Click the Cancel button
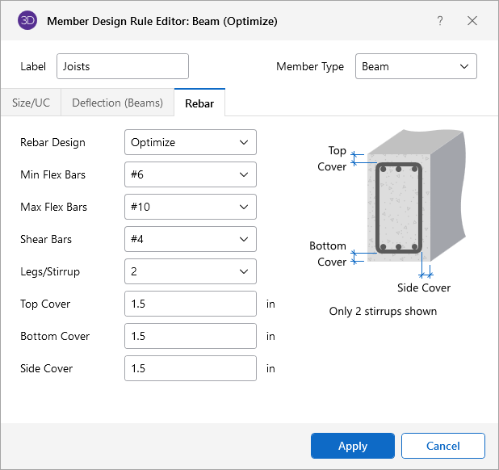Image resolution: width=499 pixels, height=470 pixels. pyautogui.click(x=443, y=446)
